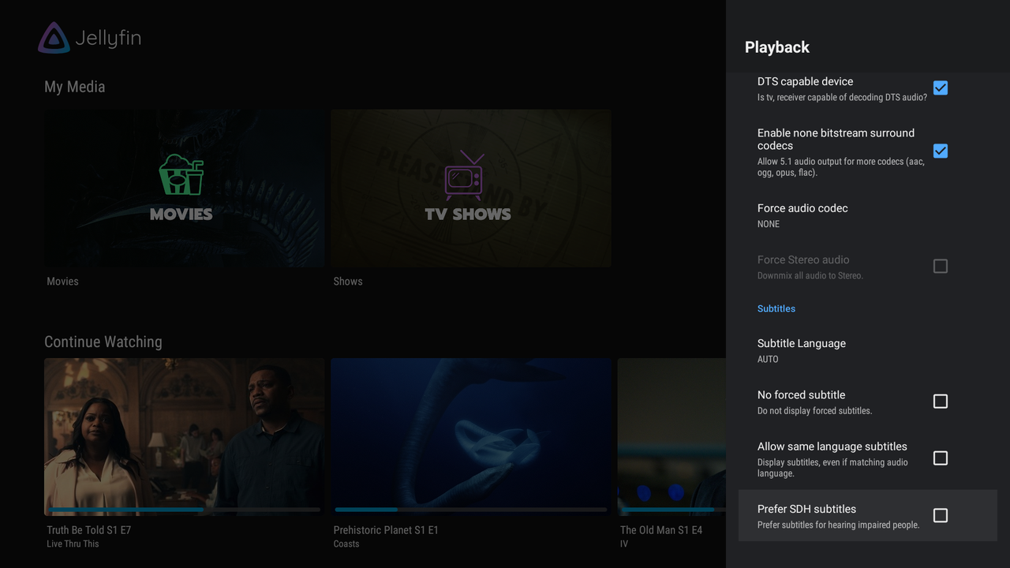
Task: Click 'Do not display forced subtitles' description
Action: (x=815, y=410)
